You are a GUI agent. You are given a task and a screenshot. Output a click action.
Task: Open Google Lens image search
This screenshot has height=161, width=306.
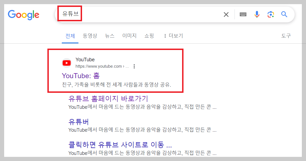tap(271, 14)
